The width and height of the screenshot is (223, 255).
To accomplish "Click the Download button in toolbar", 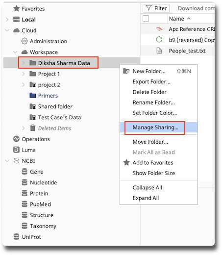I will pos(196,8).
